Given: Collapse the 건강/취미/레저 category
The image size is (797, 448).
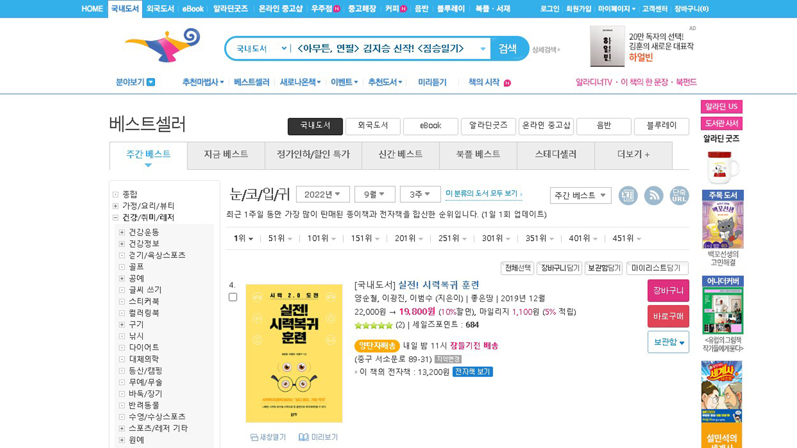Looking at the screenshot, I should [115, 217].
